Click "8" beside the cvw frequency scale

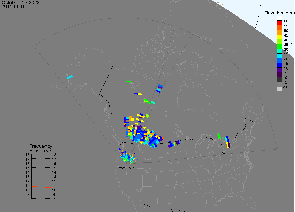(29, 199)
